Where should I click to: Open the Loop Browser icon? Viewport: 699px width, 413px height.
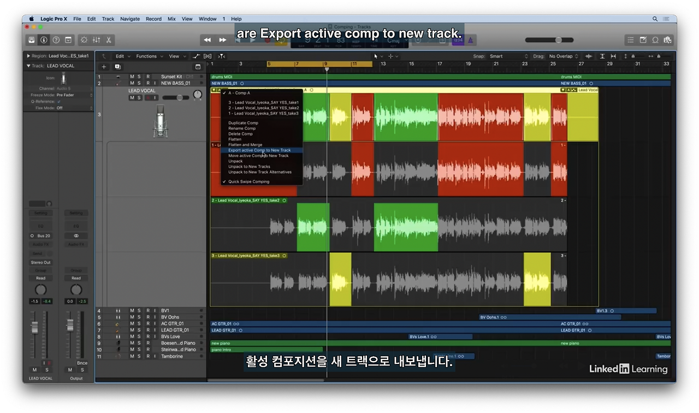click(655, 40)
